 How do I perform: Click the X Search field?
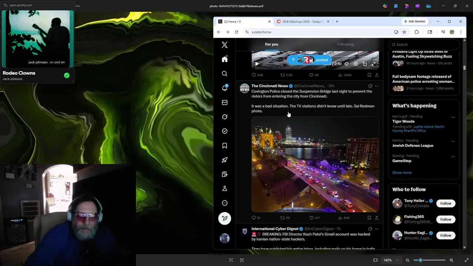point(424,44)
